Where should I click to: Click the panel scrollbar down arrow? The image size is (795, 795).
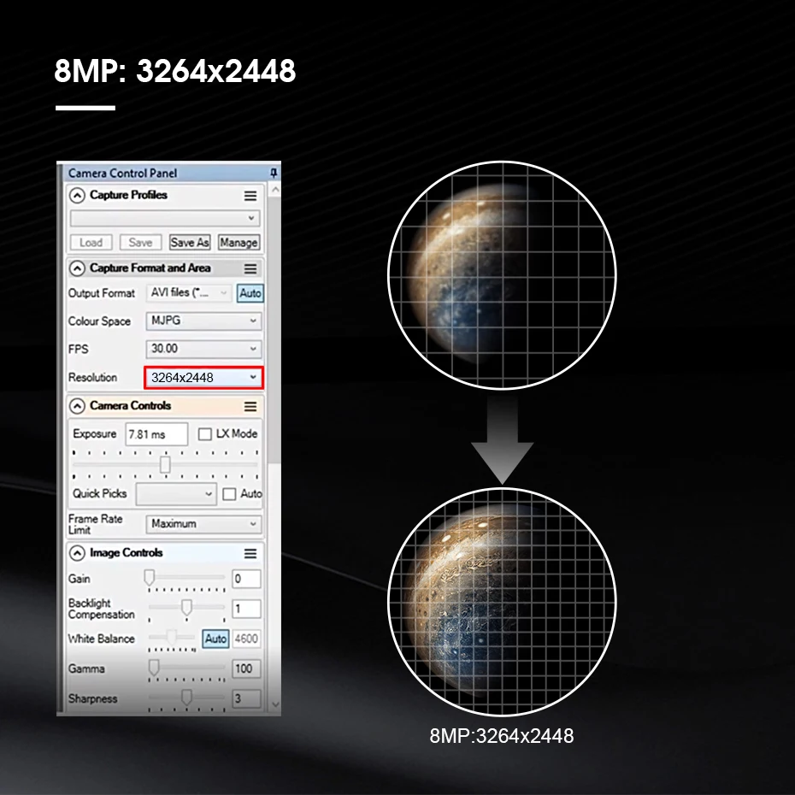coord(274,704)
